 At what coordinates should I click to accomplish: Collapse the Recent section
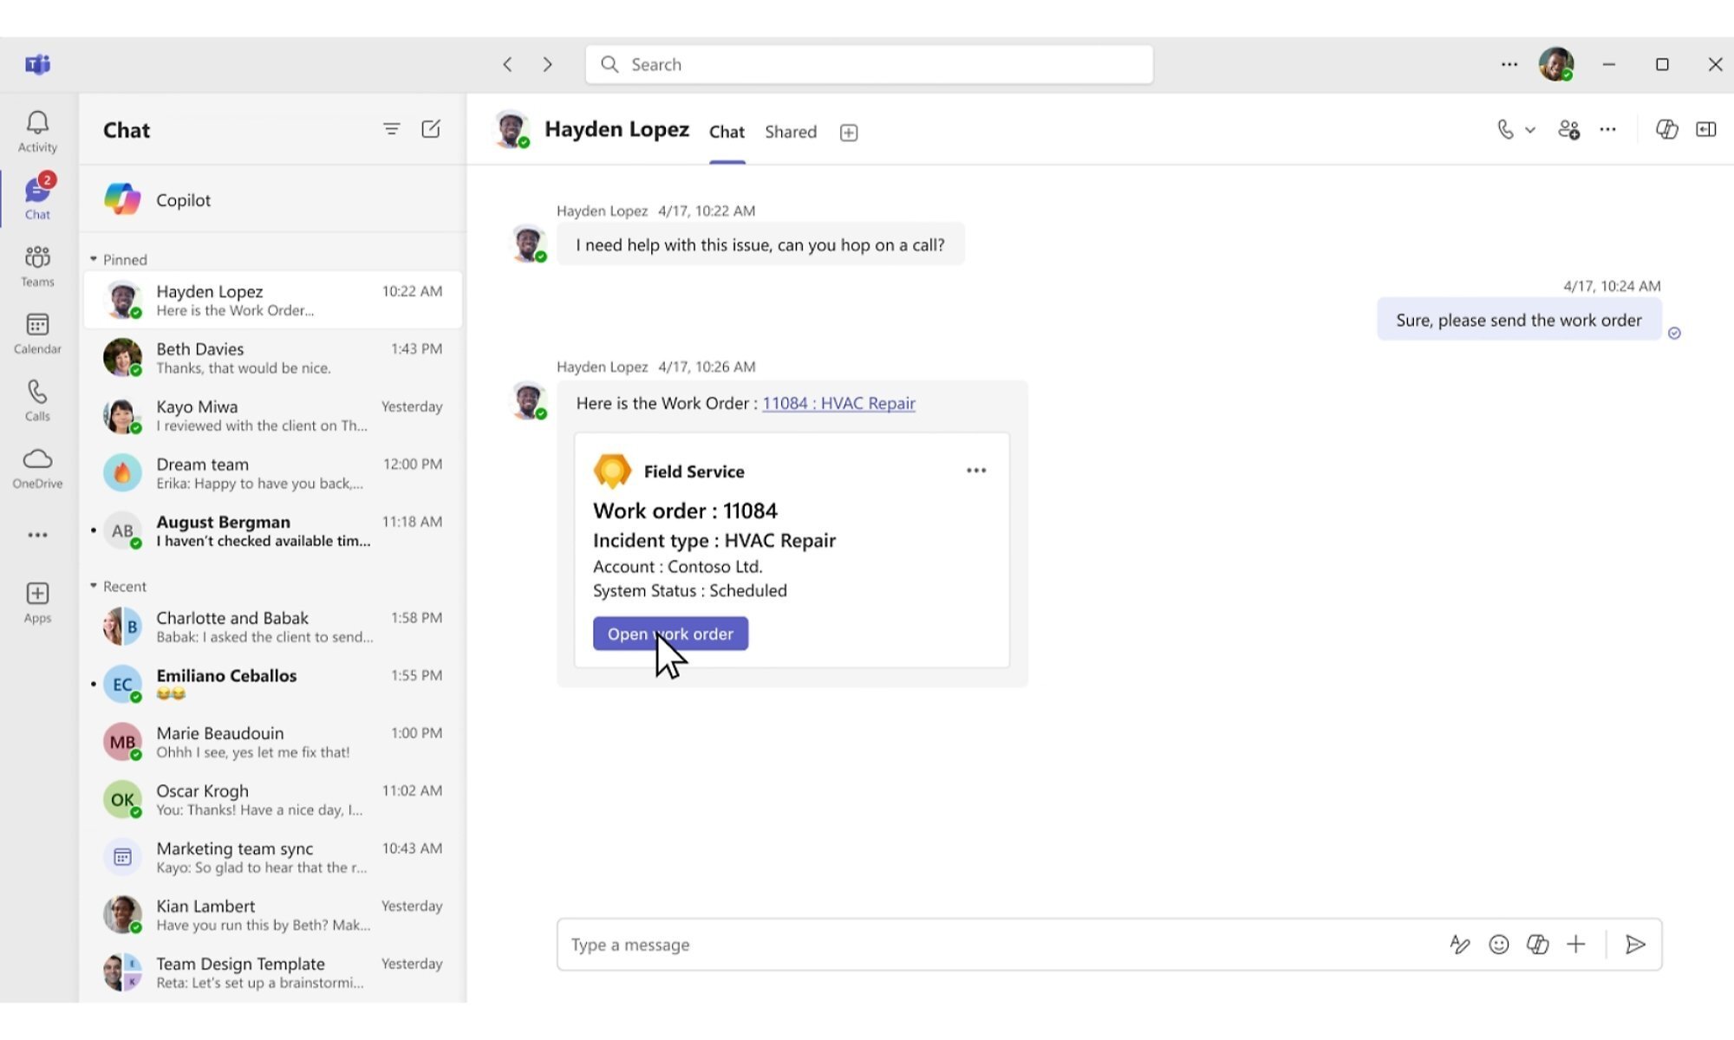94,586
